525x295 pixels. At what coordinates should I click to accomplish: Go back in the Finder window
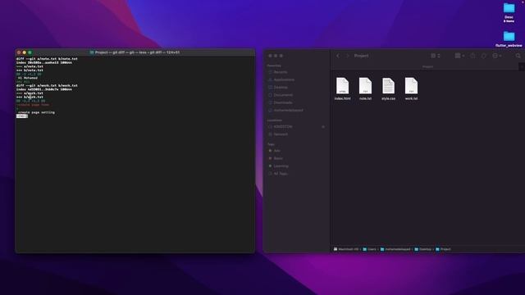338,56
